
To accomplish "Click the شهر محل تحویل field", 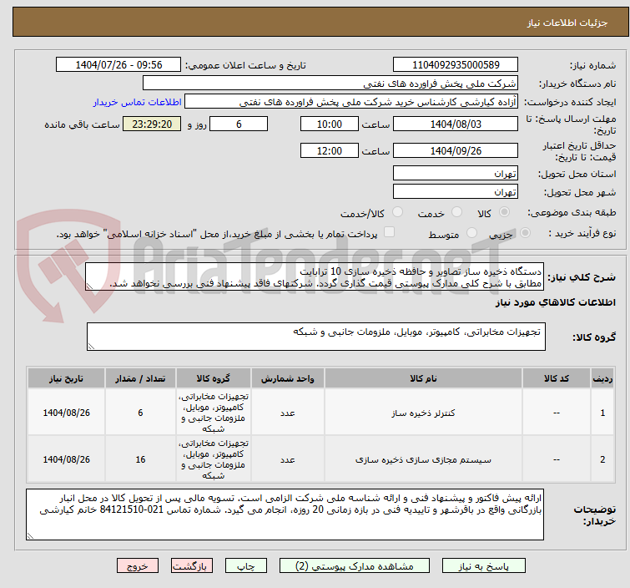I will pos(456,191).
